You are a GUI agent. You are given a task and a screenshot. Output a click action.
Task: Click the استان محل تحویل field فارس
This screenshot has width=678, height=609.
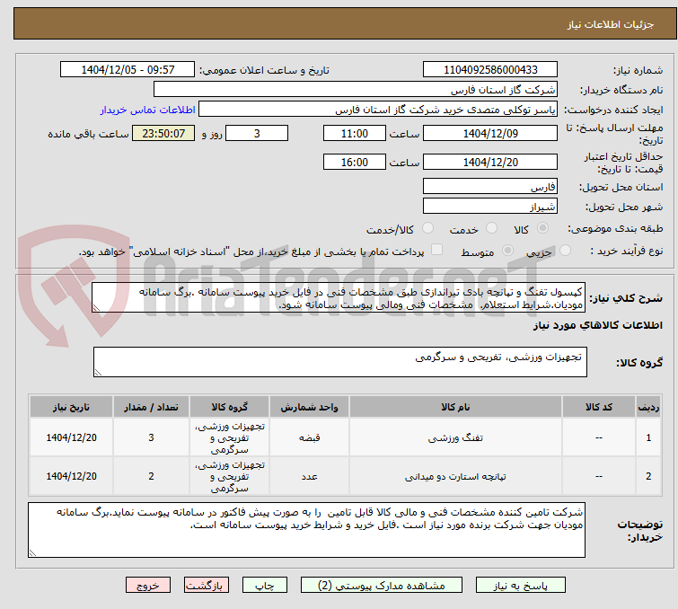(x=490, y=187)
